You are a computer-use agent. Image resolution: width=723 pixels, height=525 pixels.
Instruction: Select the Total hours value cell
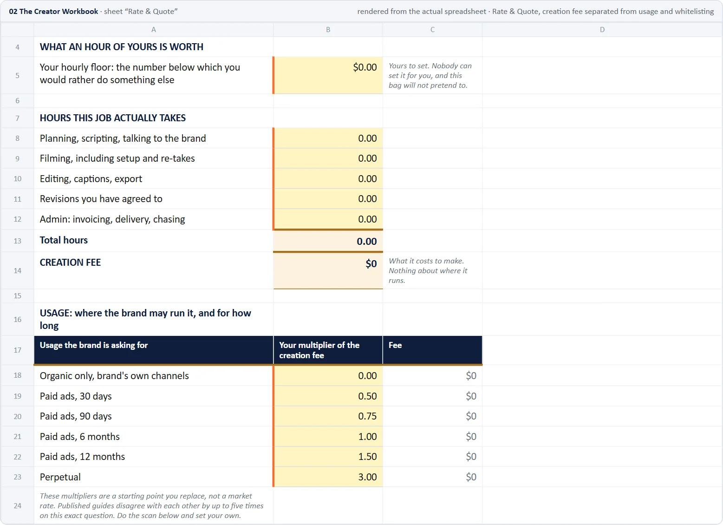328,241
